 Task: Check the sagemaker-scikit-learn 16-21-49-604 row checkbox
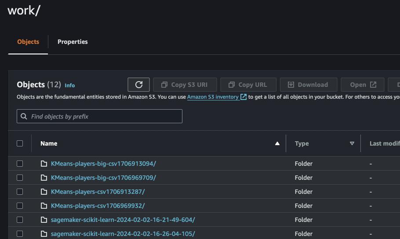[x=20, y=220]
